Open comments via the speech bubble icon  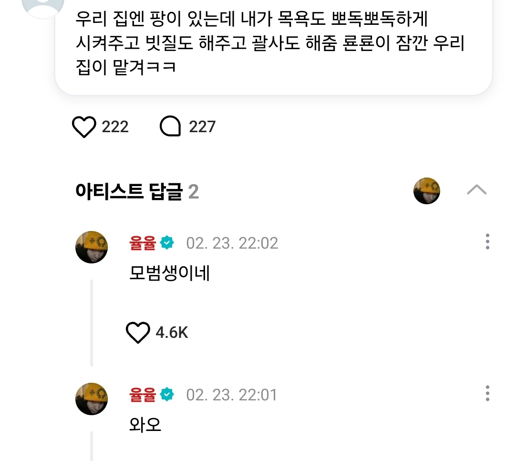[170, 126]
